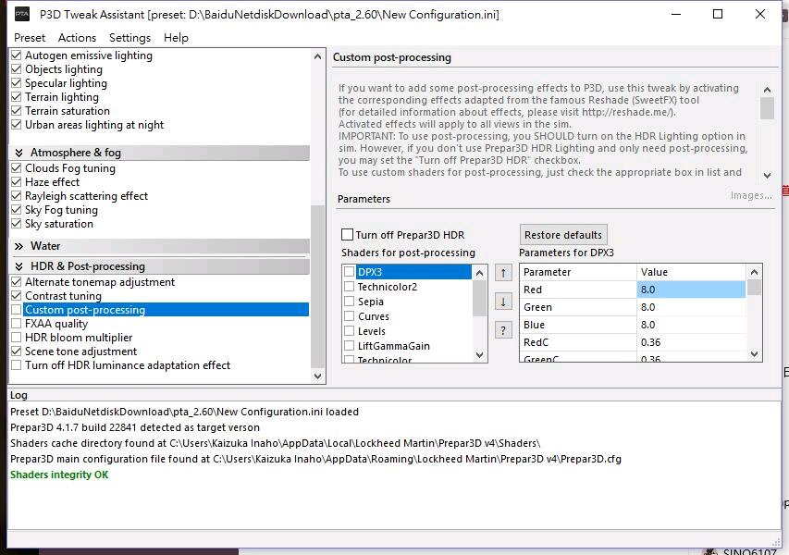The height and width of the screenshot is (555, 789).
Task: Maximize the P3D Tweak Assistant window
Action: (x=718, y=14)
